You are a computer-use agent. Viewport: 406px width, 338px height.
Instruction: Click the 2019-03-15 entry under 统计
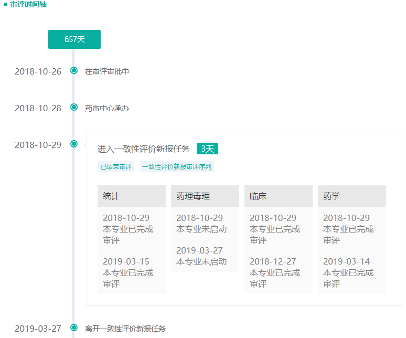click(x=126, y=261)
